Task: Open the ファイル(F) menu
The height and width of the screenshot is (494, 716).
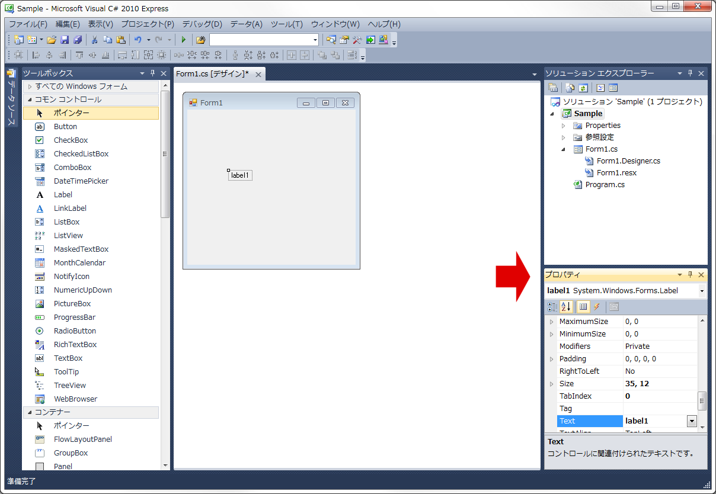Action: pos(28,24)
